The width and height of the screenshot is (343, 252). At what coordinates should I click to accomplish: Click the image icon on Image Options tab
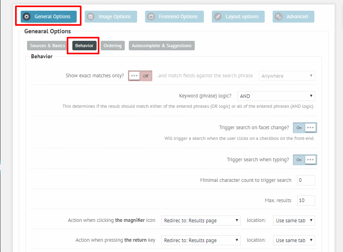click(x=90, y=16)
